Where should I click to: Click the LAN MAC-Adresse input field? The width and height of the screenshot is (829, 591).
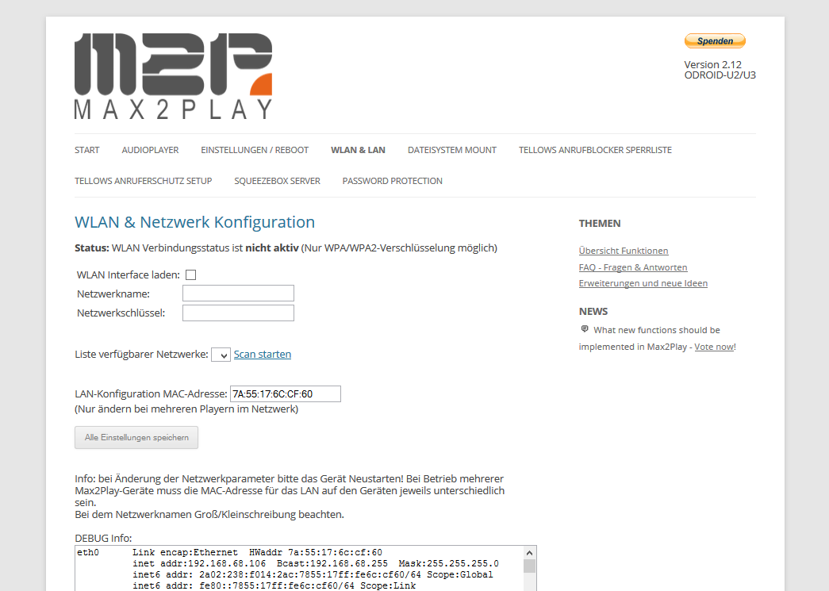286,393
